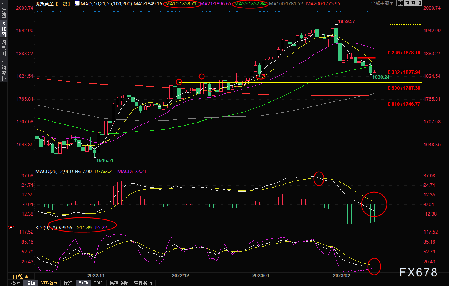Viewport: 449px width, 286px height.
Task: Open the 合约资料 side tab
Action: coord(4,71)
